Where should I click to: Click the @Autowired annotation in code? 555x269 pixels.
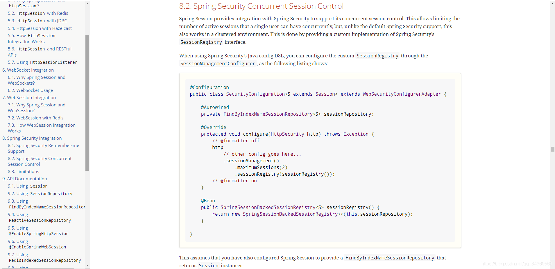point(215,107)
